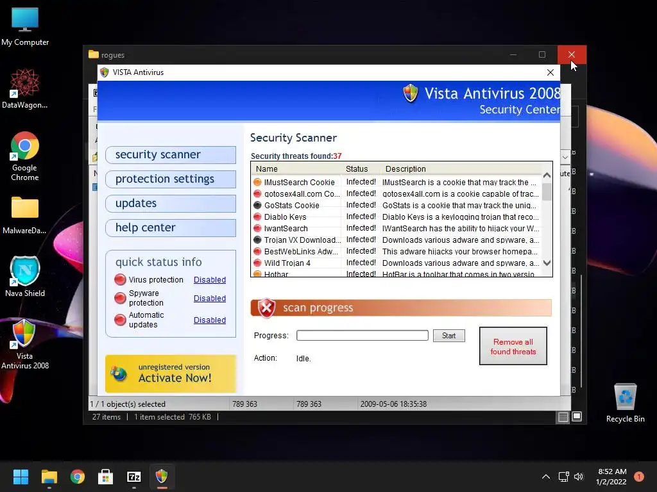The width and height of the screenshot is (657, 492).
Task: Click Disabled link for Automatic updates
Action: [210, 320]
